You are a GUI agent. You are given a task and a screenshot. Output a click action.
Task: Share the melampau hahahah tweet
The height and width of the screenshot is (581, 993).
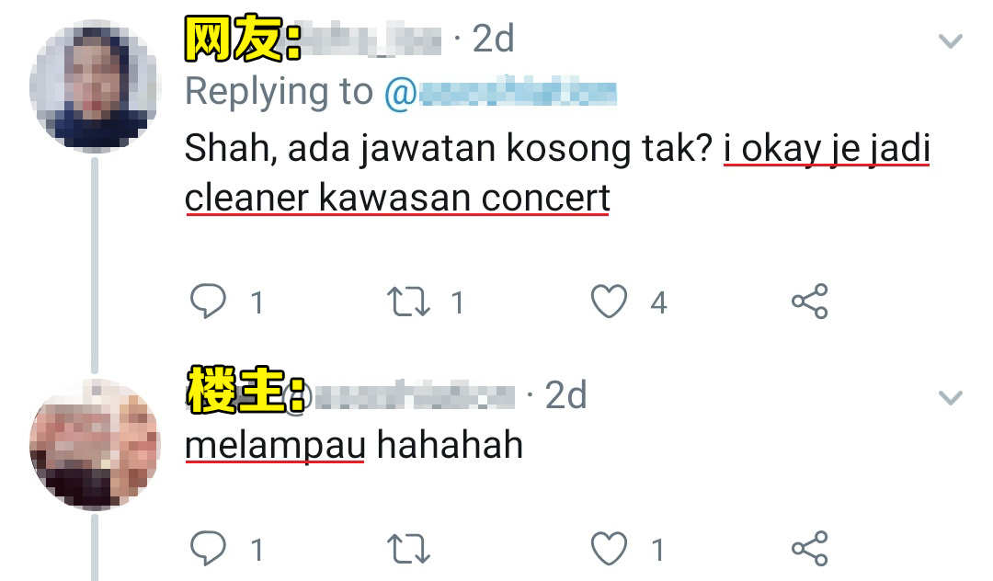[810, 548]
